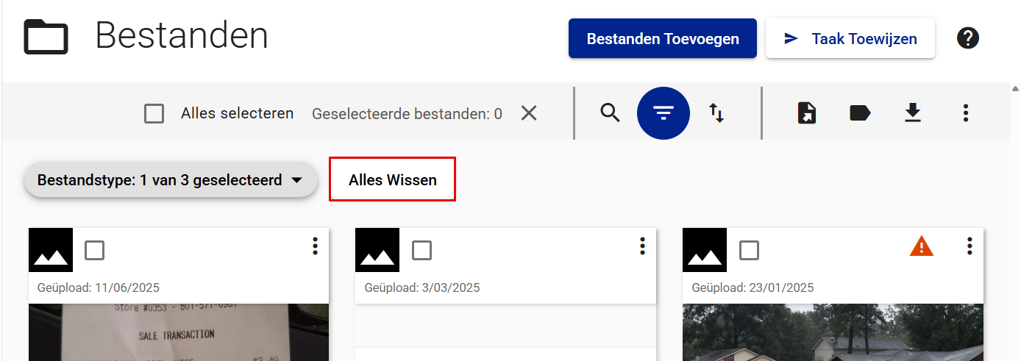Toggle the blue filter icon

click(x=664, y=113)
